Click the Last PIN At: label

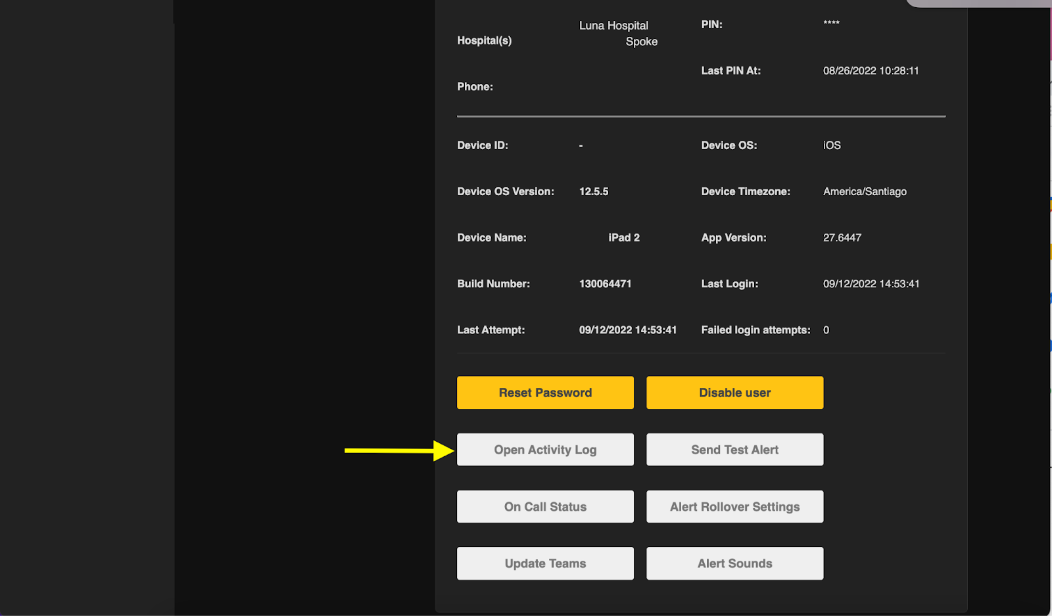[x=730, y=71]
